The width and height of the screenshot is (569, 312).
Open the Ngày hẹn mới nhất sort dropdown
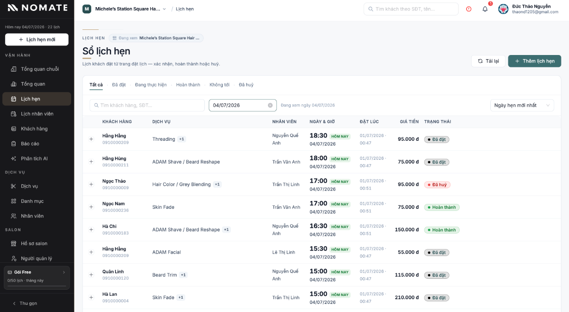[x=522, y=105]
